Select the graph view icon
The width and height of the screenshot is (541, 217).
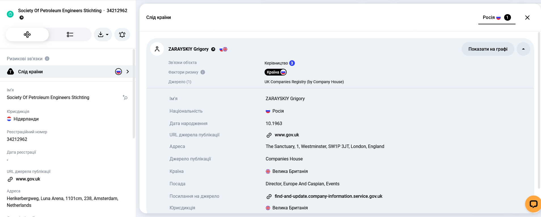[x=27, y=34]
